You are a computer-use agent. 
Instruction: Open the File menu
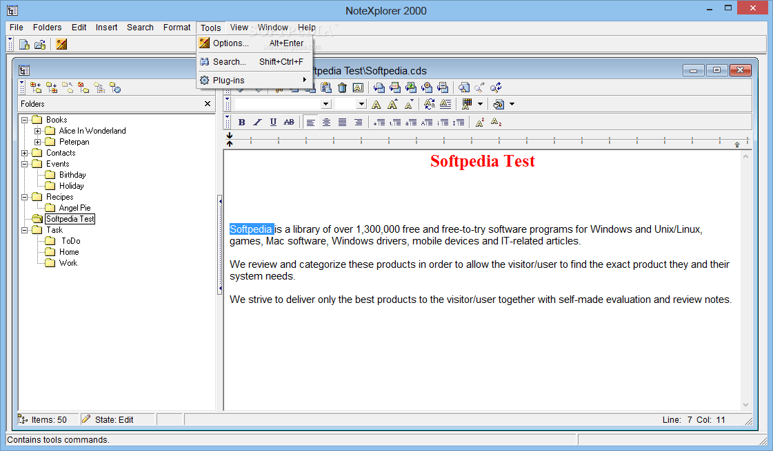point(17,28)
